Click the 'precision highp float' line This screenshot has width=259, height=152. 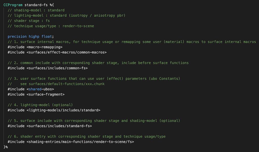[x=31, y=37]
